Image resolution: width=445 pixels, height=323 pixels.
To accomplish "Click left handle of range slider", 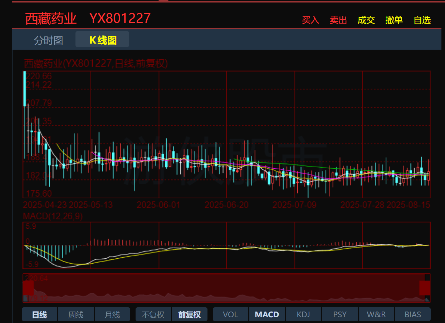I will click(28, 288).
